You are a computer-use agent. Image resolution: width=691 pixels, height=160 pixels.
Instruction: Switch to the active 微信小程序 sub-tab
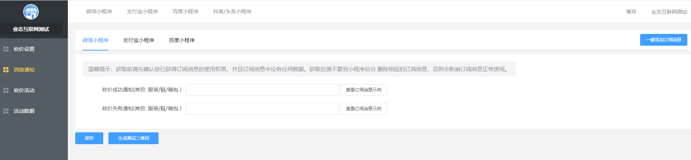click(96, 40)
